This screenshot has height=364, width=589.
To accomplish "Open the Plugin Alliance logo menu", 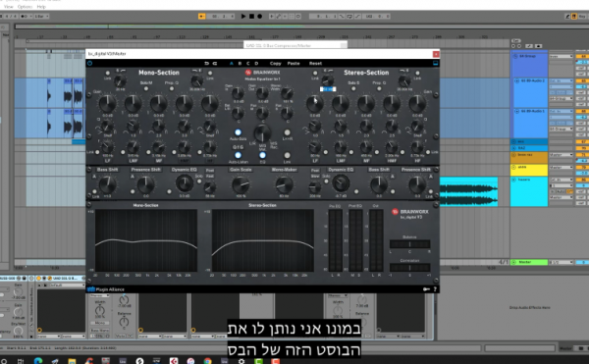I will [x=106, y=289].
